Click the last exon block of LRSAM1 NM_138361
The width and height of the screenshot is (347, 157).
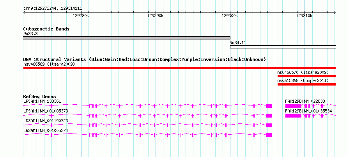269,106
